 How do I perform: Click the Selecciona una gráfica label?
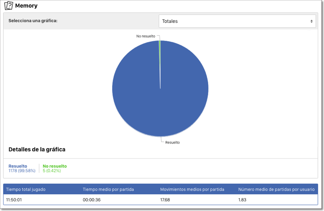click(x=33, y=20)
